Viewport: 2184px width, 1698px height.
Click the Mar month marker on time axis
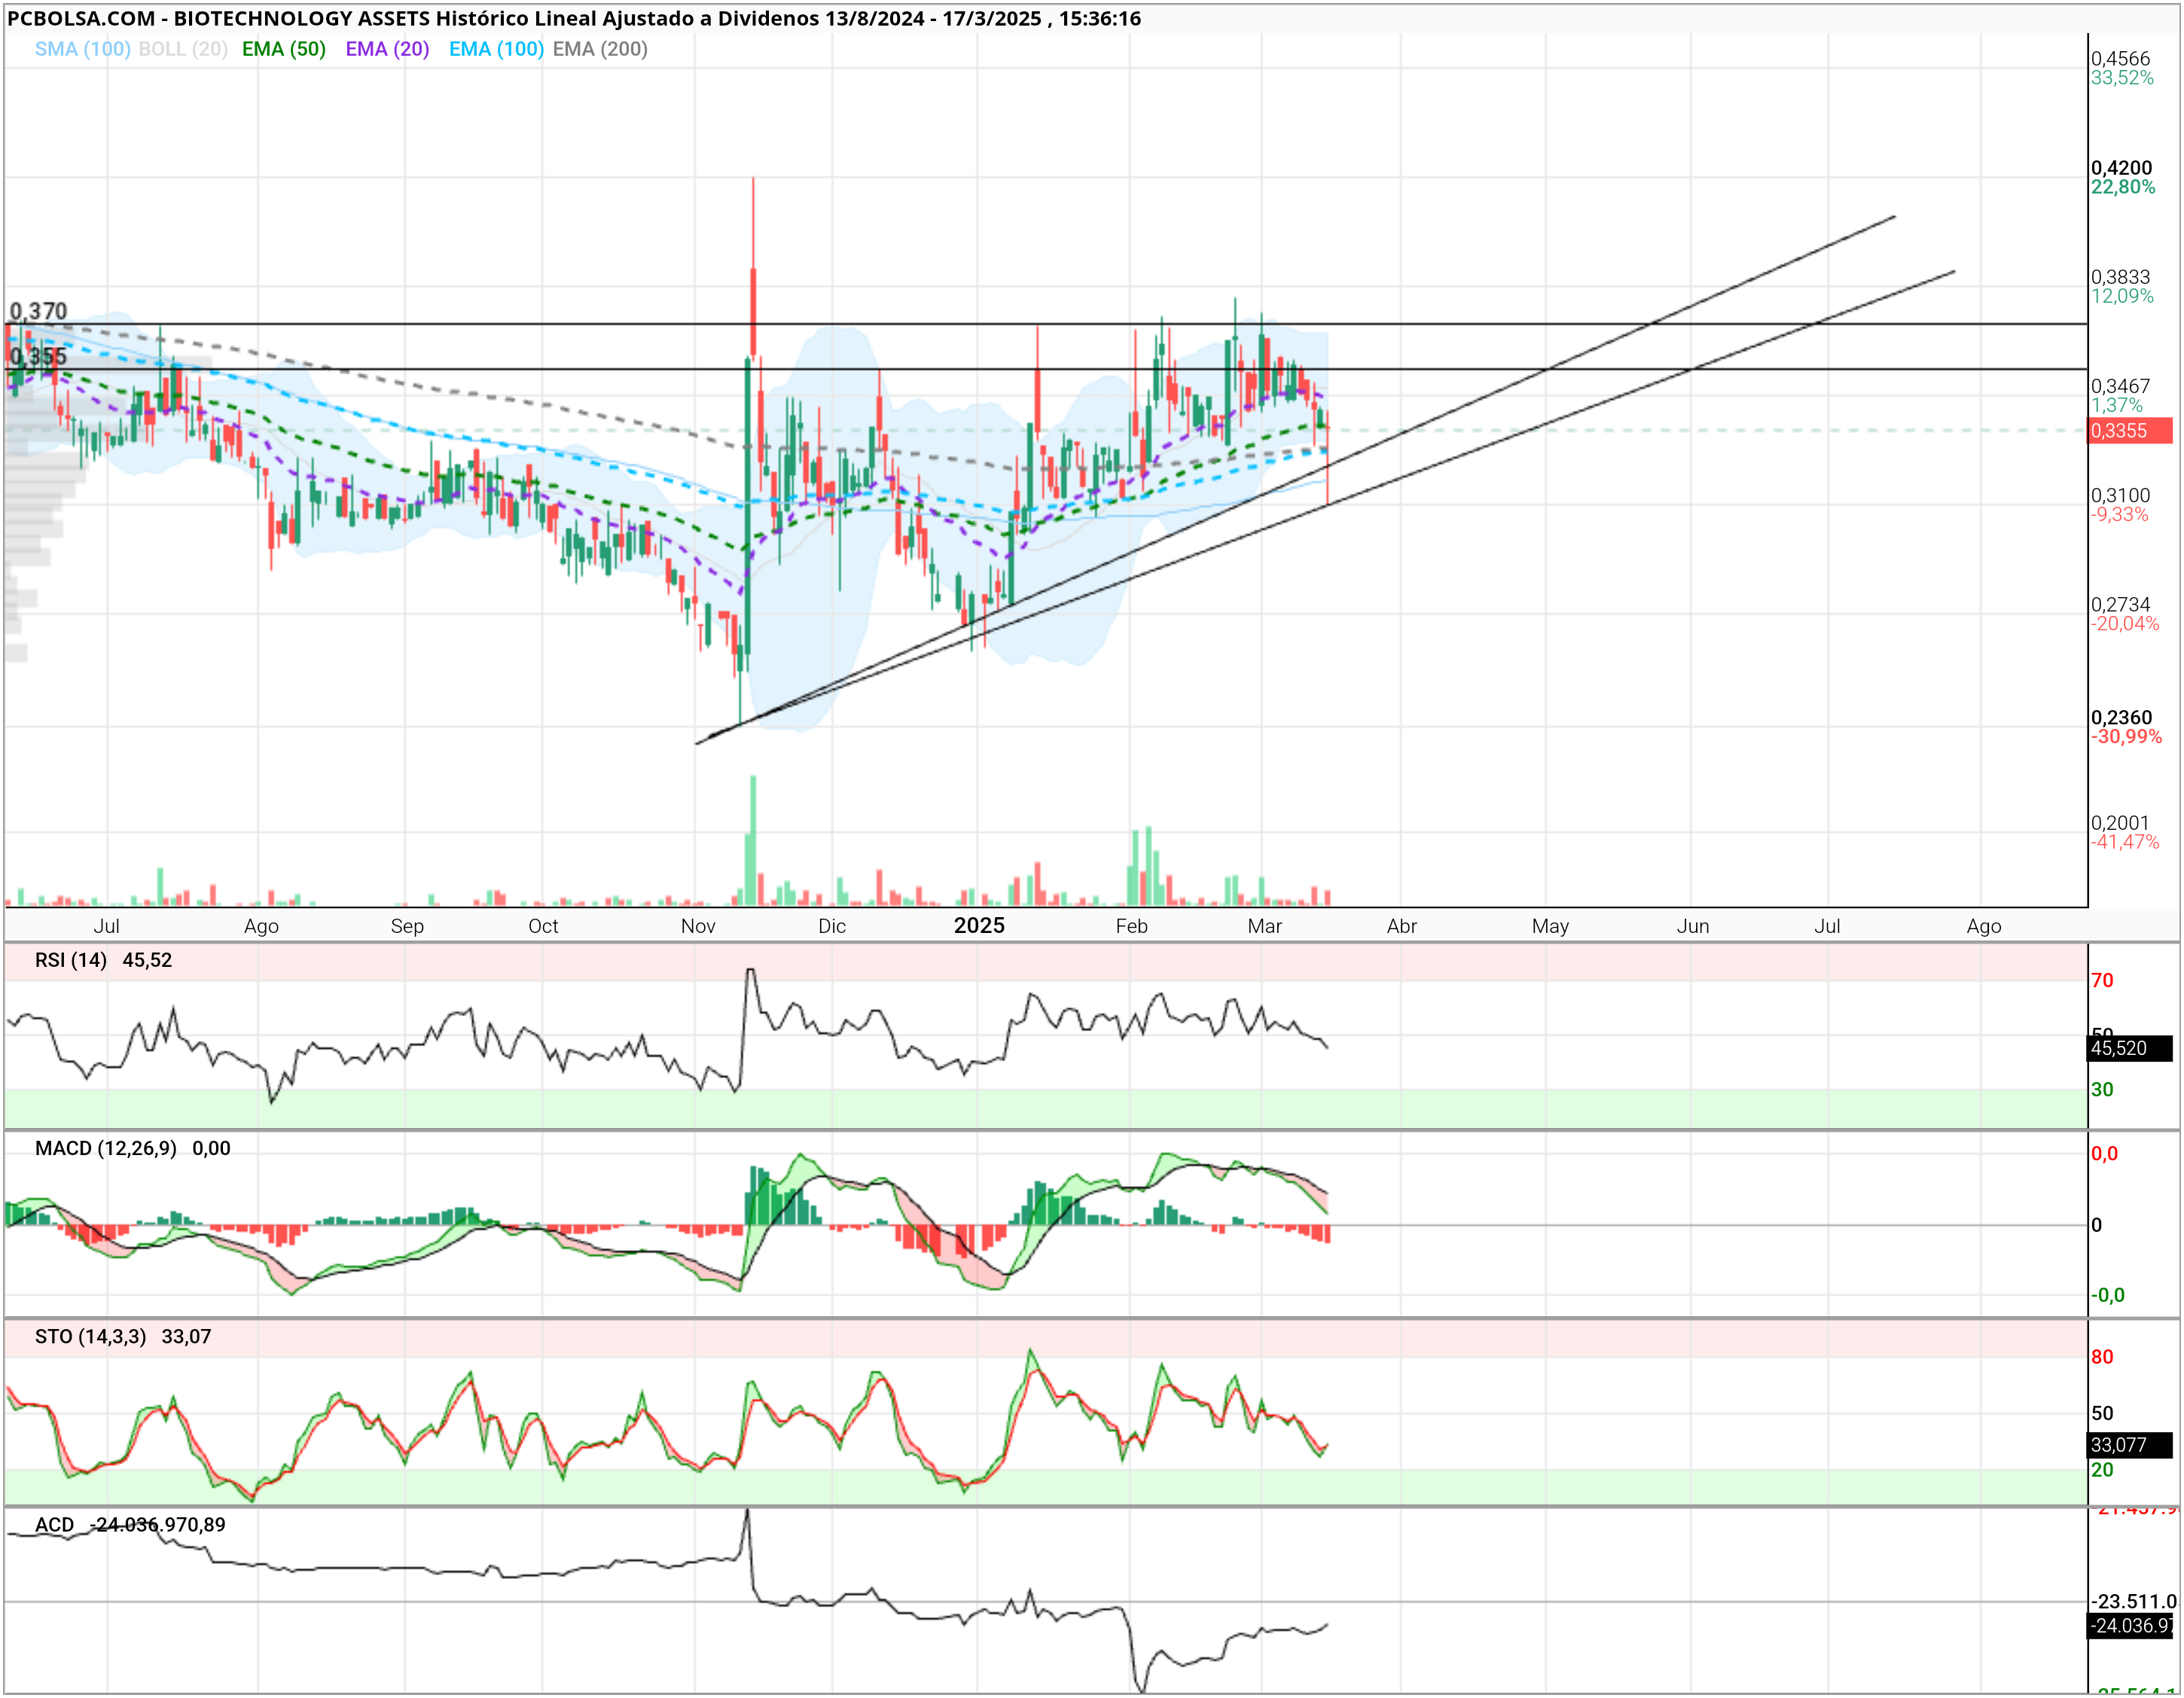click(x=1265, y=926)
